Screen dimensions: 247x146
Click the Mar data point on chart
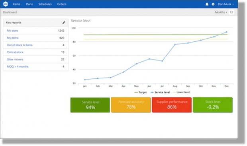(x=111, y=78)
